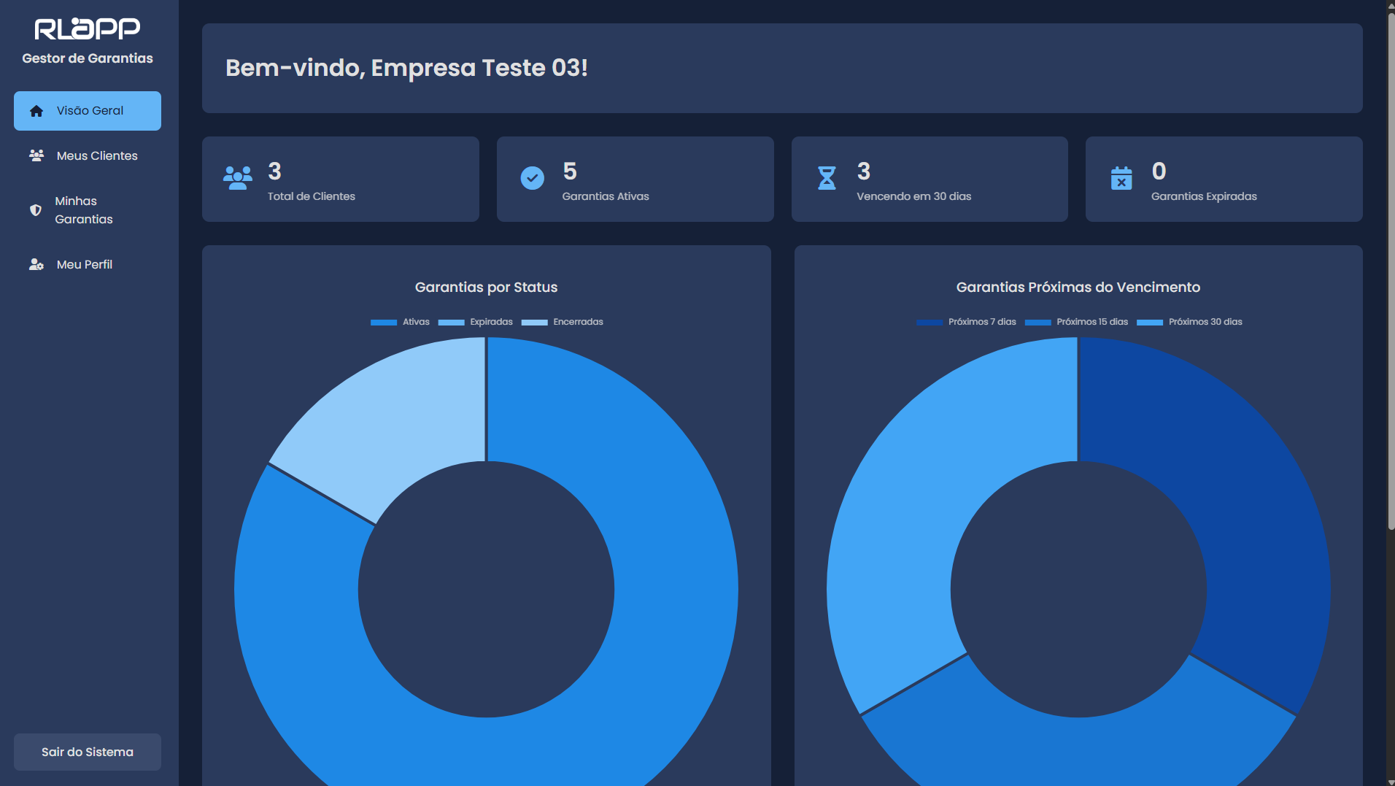Viewport: 1395px width, 786px height.
Task: Toggle the Expiradas legend entry
Action: pyautogui.click(x=476, y=322)
